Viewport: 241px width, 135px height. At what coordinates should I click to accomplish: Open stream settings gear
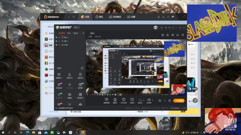point(170,100)
